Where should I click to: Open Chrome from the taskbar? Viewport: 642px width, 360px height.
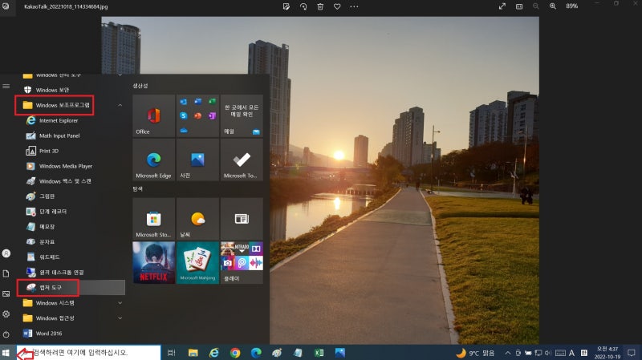pos(235,353)
